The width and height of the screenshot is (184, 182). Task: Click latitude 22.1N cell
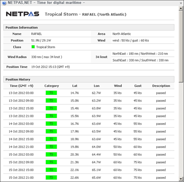coord(74,170)
